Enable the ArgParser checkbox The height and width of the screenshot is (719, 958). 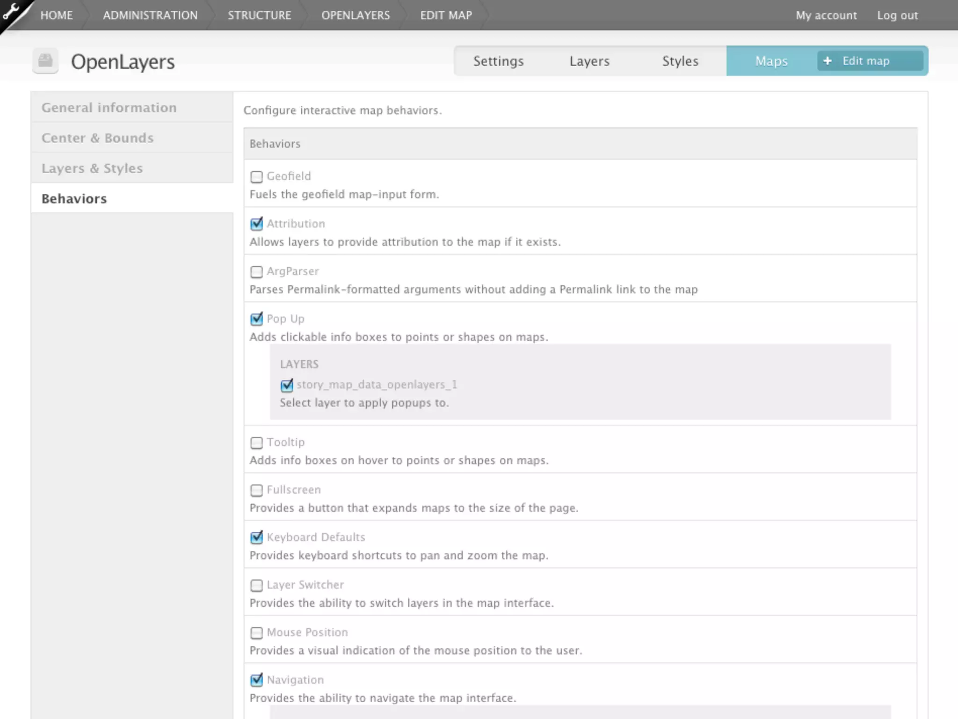click(x=256, y=272)
